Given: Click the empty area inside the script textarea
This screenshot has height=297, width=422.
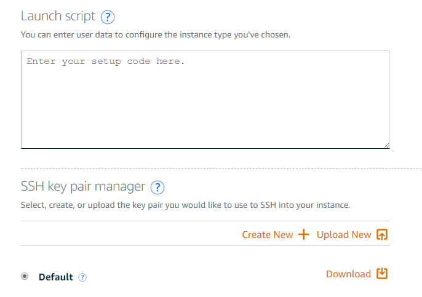Looking at the screenshot, I should 205,108.
